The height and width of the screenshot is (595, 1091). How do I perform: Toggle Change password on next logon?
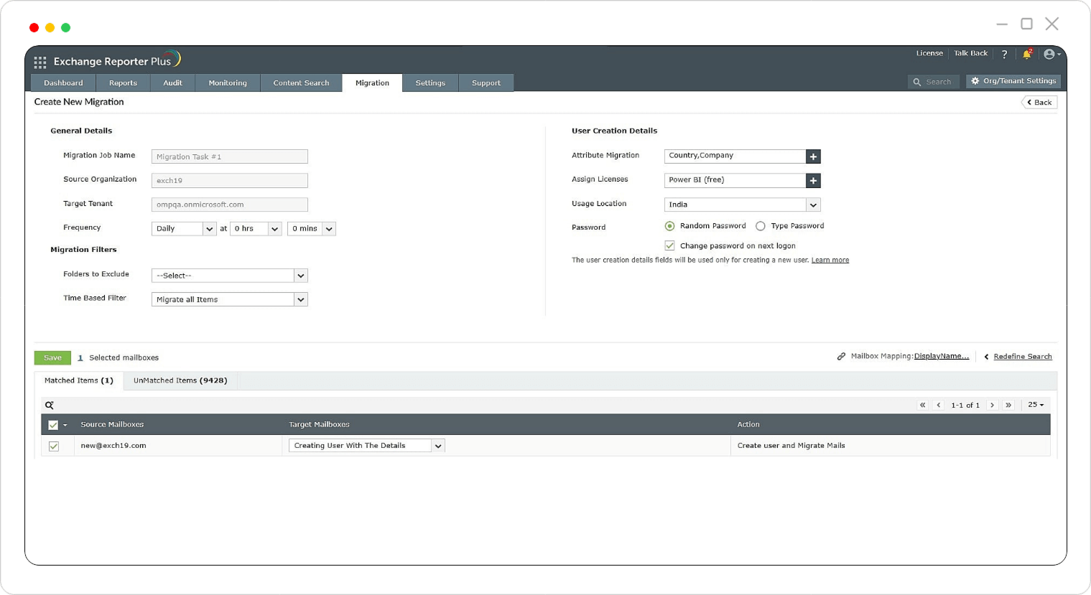(x=670, y=246)
